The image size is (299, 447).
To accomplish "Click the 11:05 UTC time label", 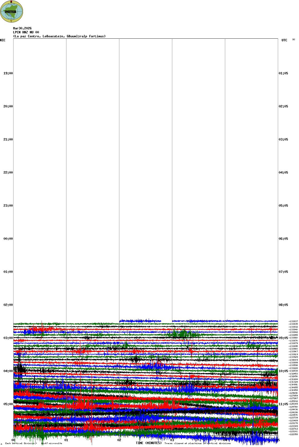I will tap(283, 404).
